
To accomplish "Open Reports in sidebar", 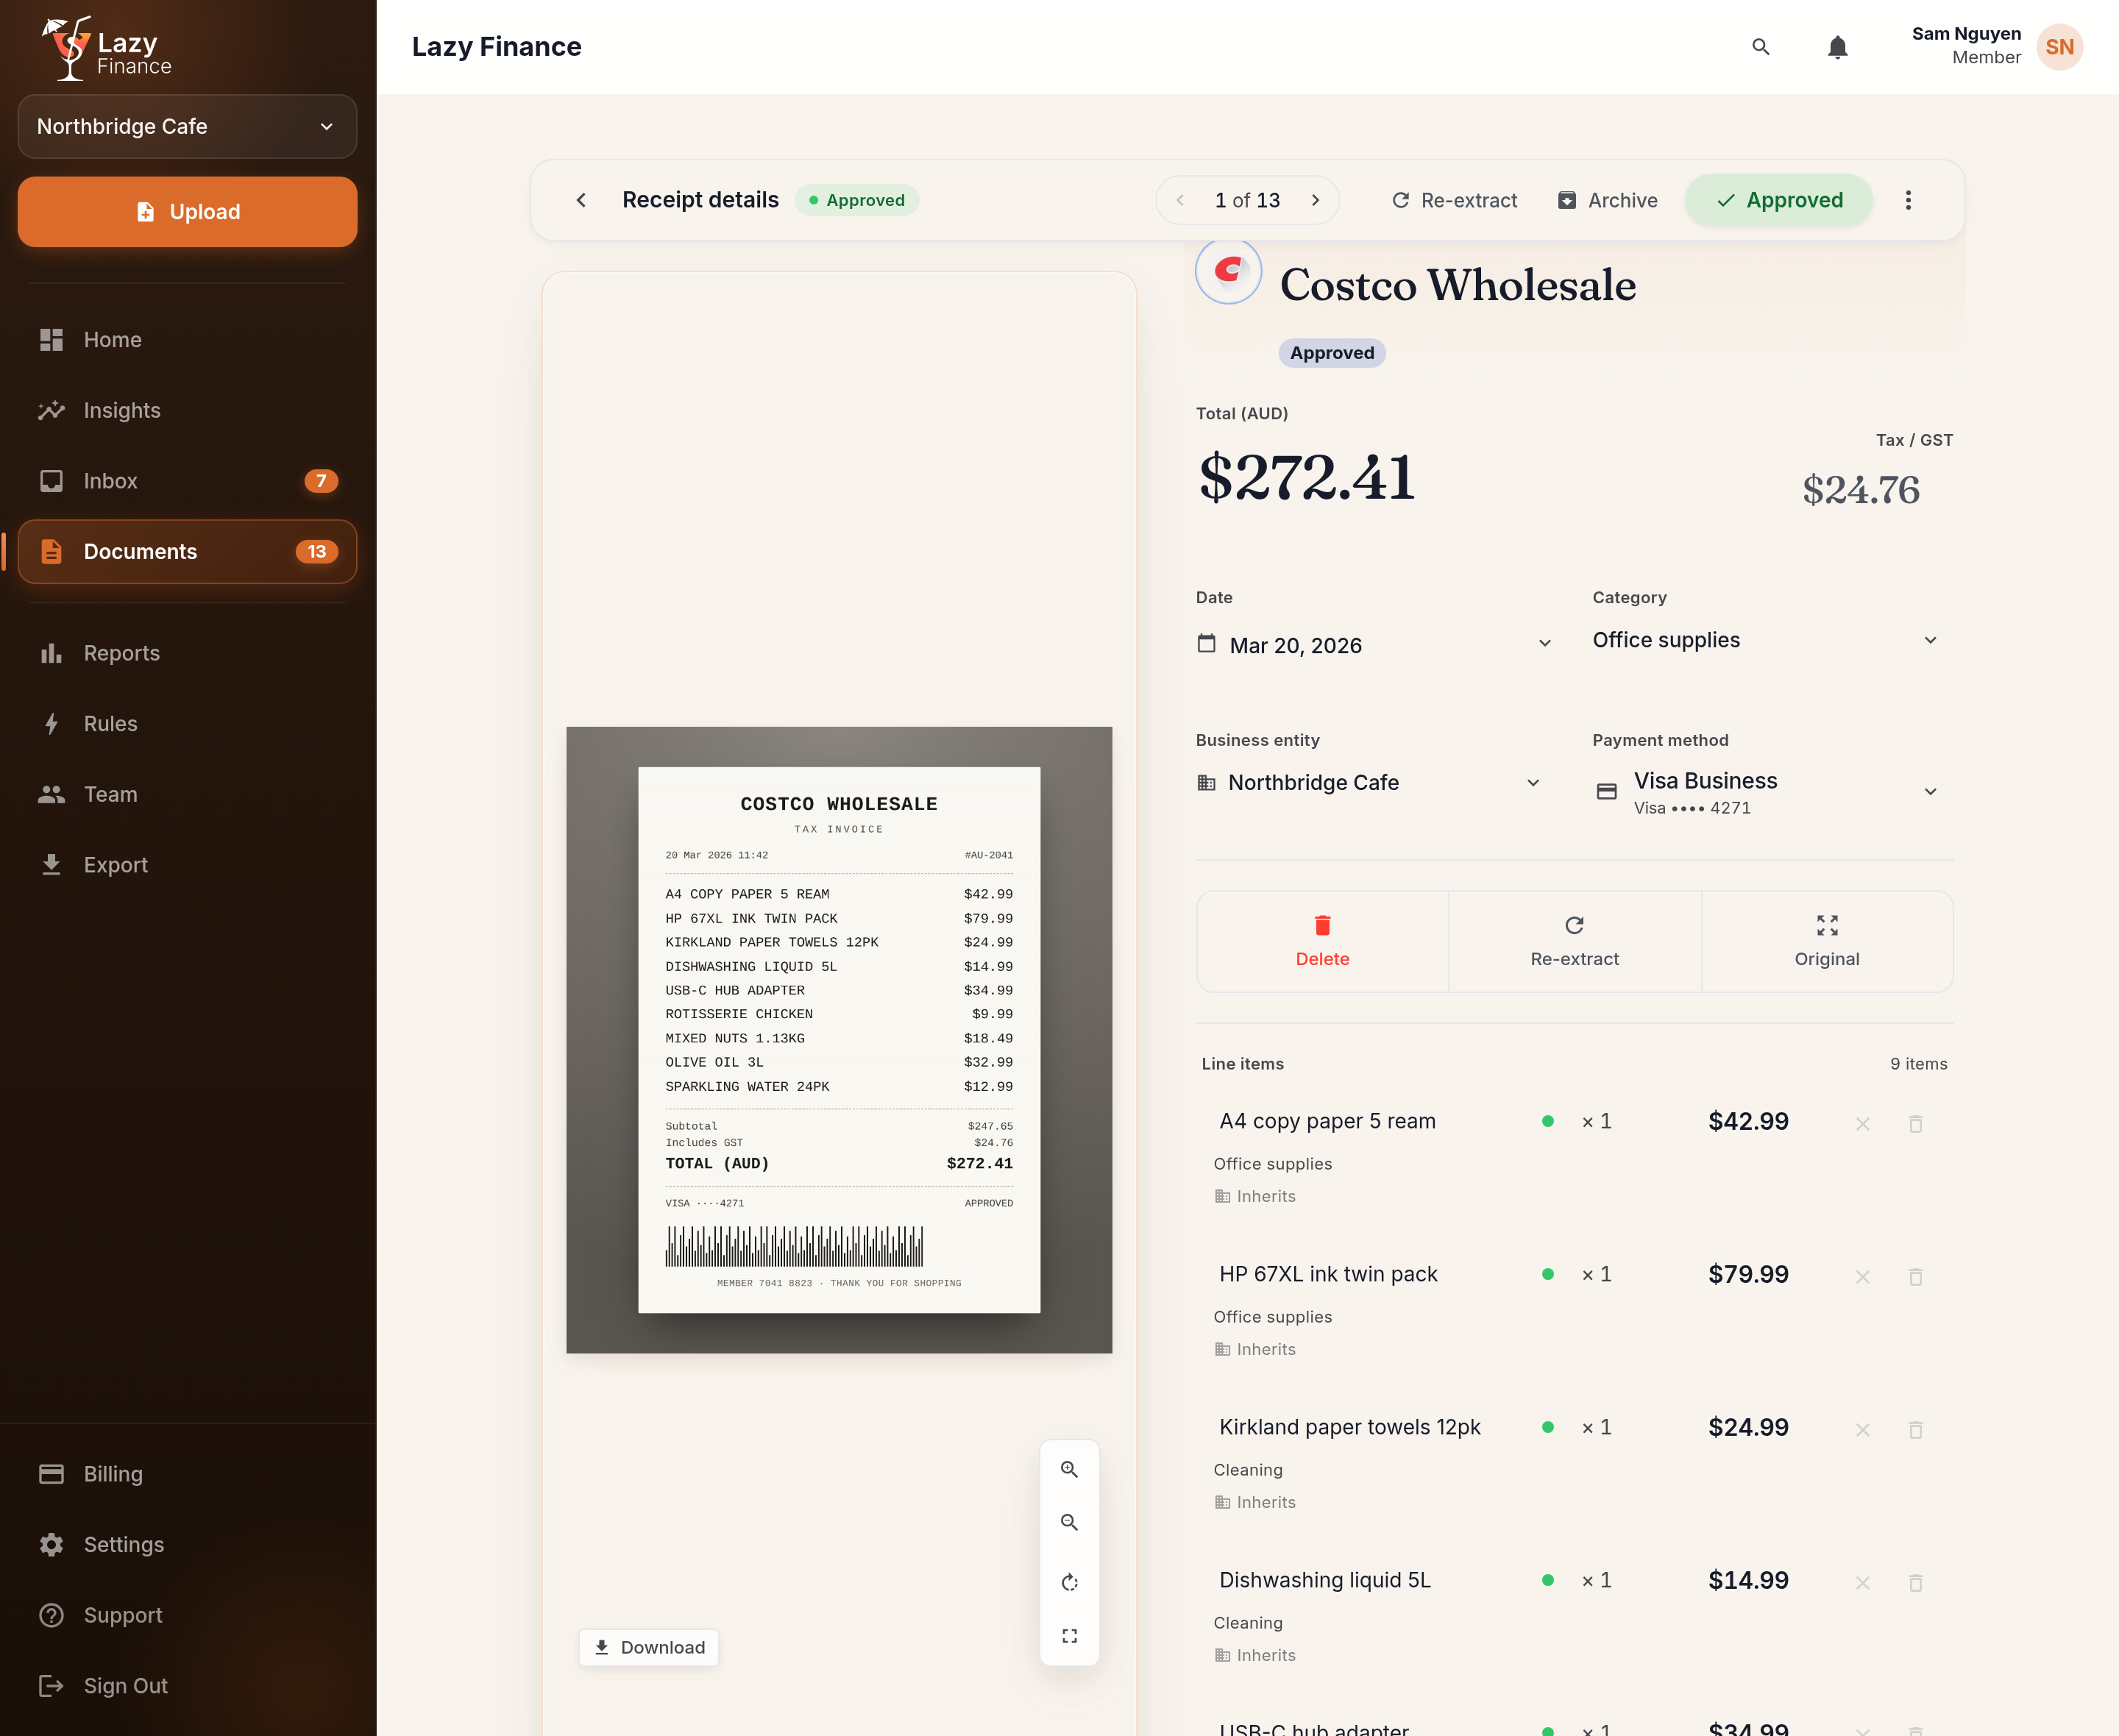I will coord(187,653).
